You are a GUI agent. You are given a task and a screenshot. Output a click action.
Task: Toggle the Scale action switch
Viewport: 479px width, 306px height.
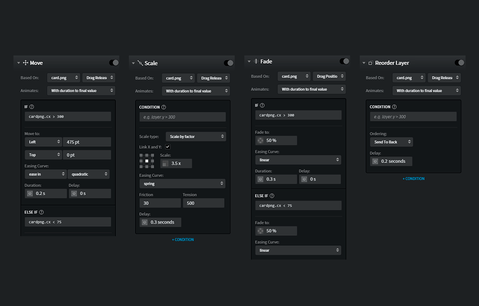point(228,63)
